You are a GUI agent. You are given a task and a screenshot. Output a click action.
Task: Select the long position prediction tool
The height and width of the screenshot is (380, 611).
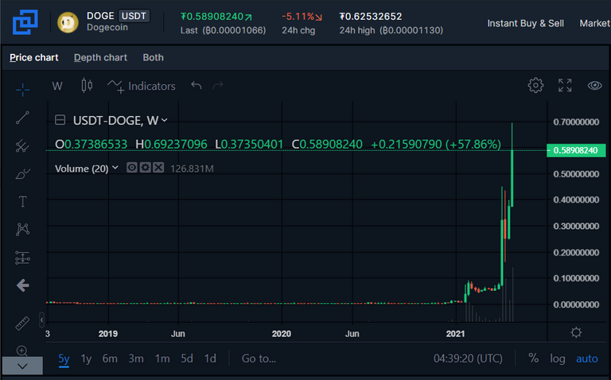pos(22,258)
